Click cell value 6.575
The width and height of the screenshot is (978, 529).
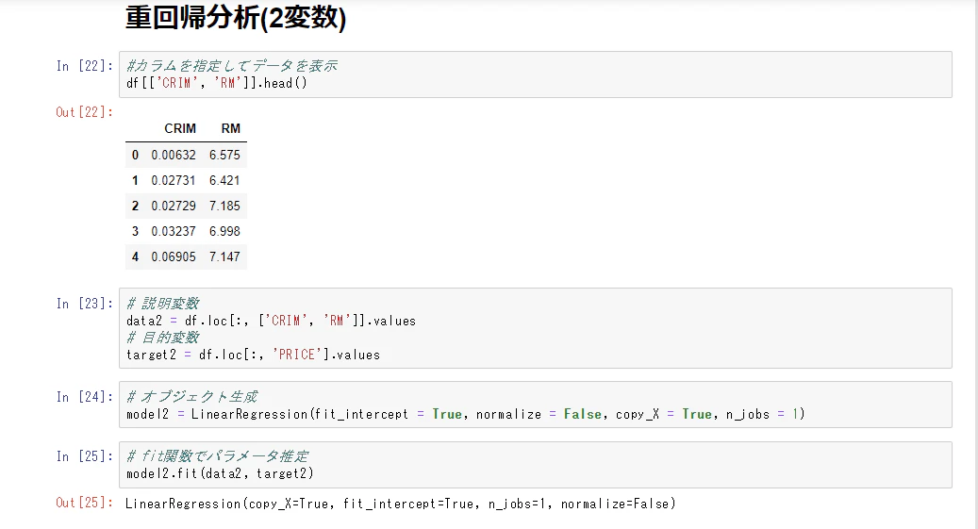(x=224, y=155)
